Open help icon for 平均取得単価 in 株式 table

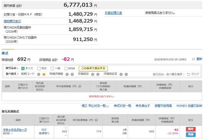pos(80,86)
